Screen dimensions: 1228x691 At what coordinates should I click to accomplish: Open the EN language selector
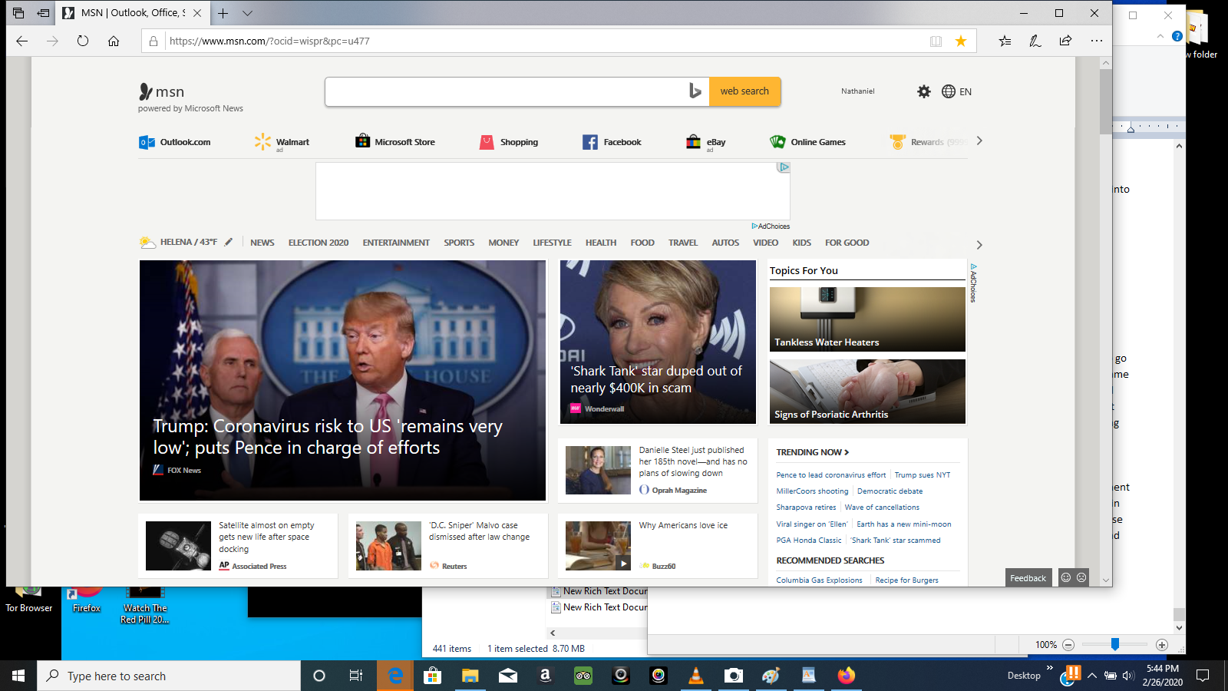tap(957, 91)
